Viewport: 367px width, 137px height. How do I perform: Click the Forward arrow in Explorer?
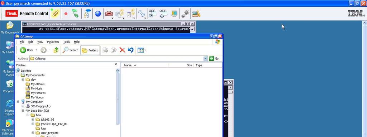pos(43,50)
